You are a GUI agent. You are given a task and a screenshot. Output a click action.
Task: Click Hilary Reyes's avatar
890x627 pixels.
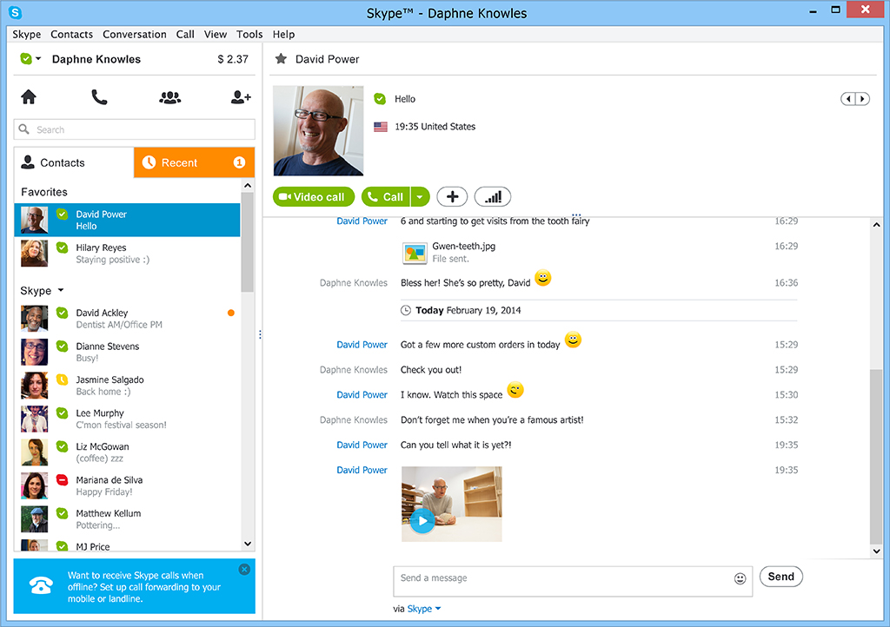tap(35, 254)
